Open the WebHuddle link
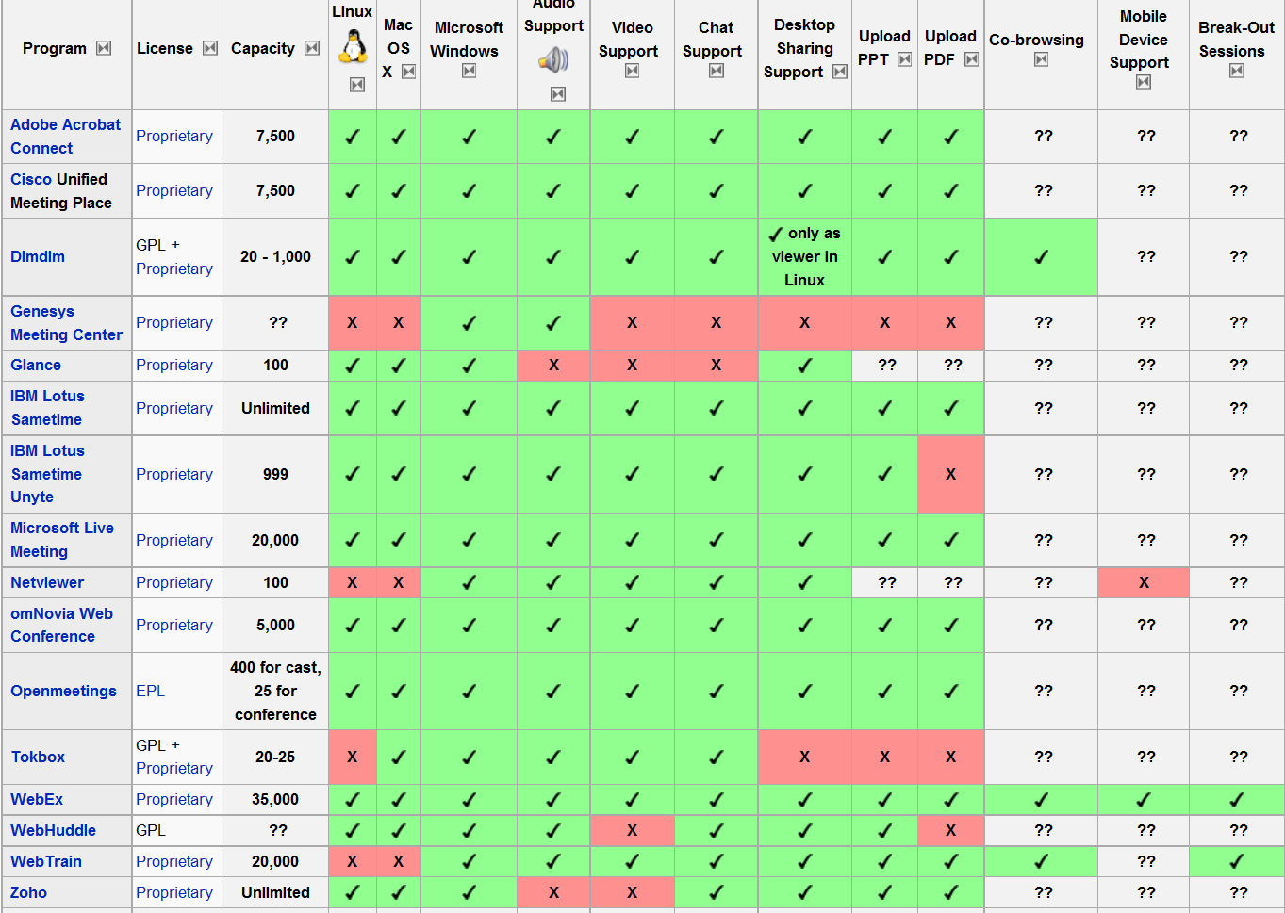This screenshot has height=913, width=1285. tap(53, 830)
